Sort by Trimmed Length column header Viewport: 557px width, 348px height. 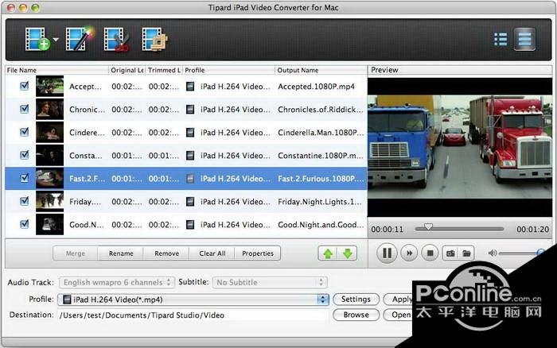(x=164, y=70)
